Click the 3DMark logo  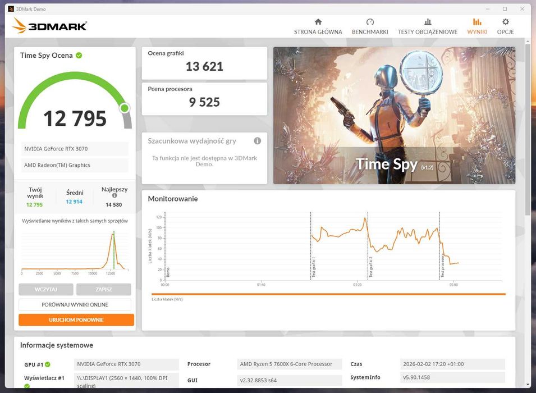click(x=49, y=26)
